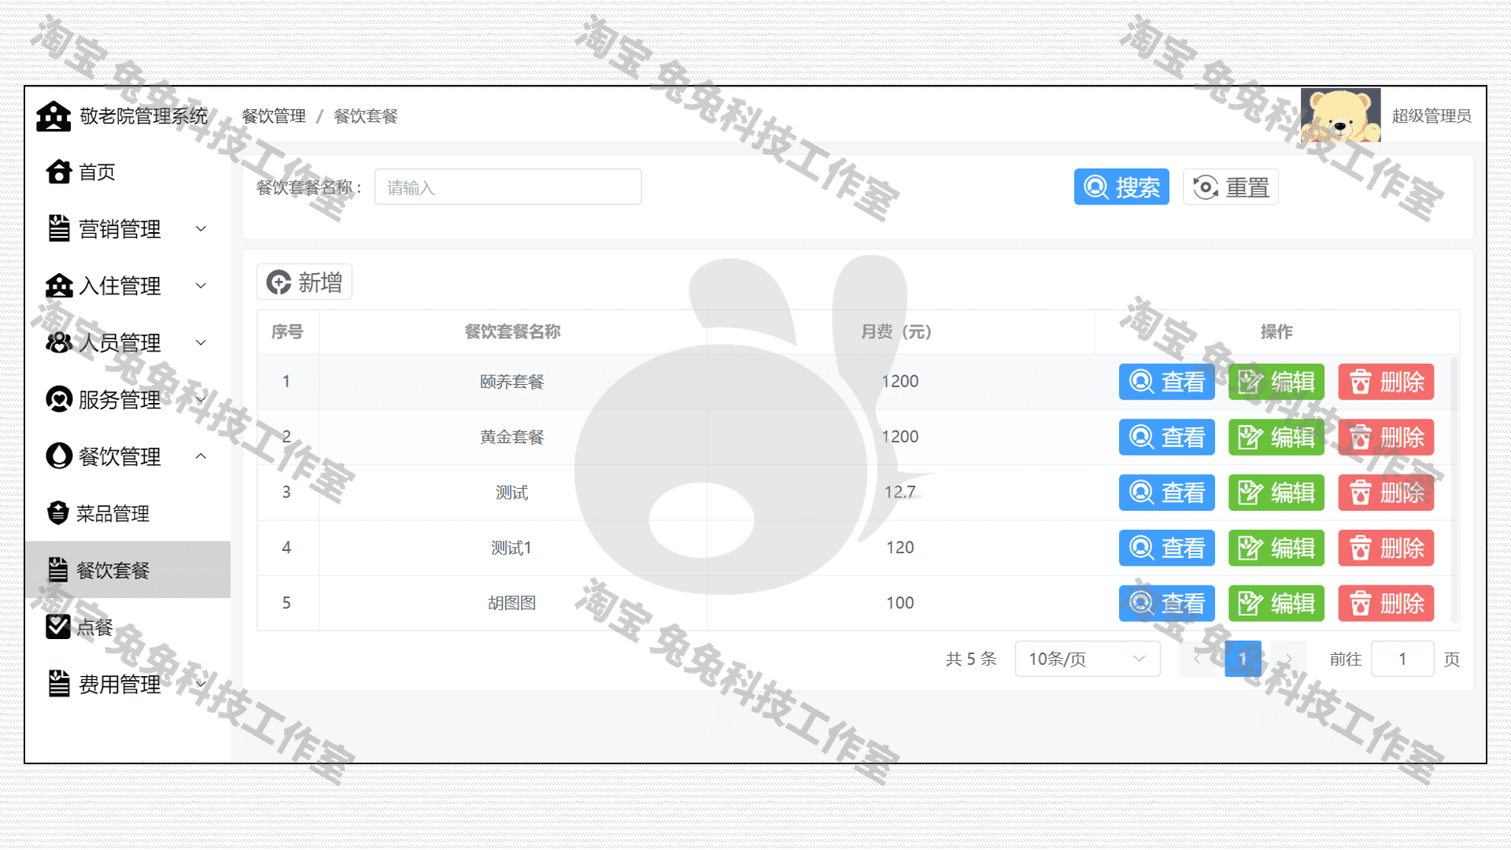Click the 营销管理 clipboard icon

(59, 228)
